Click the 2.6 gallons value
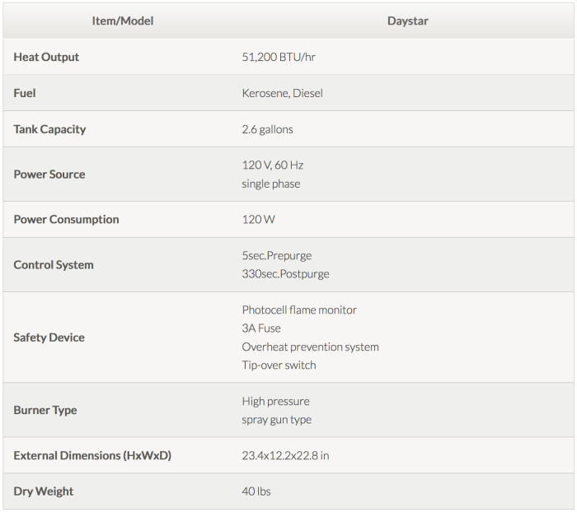This screenshot has width=577, height=512. coord(267,129)
